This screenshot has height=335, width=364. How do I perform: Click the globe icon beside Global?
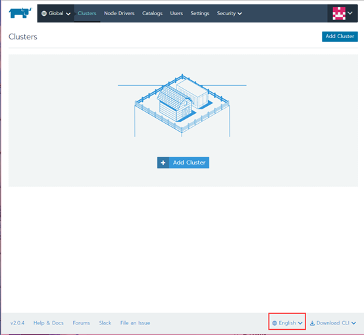pos(44,13)
